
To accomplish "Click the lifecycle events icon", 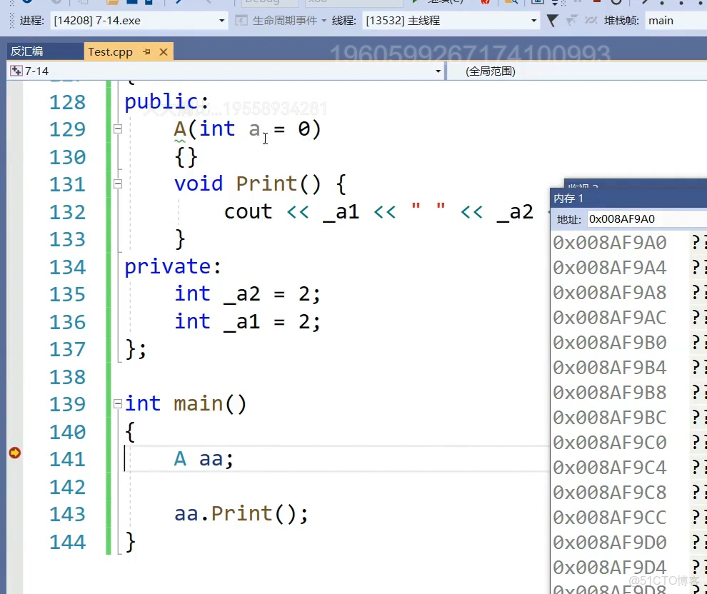I will point(241,21).
